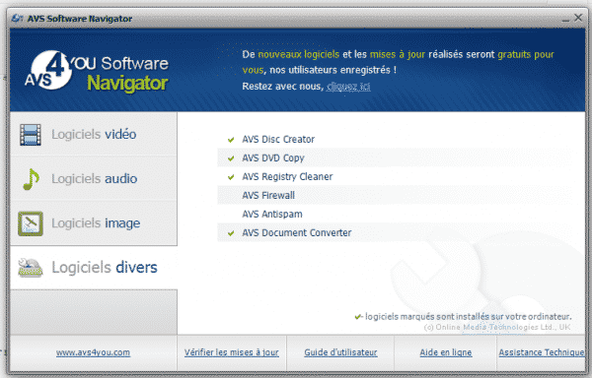
Task: Click Vérifier les mises à jour
Action: pos(232,352)
